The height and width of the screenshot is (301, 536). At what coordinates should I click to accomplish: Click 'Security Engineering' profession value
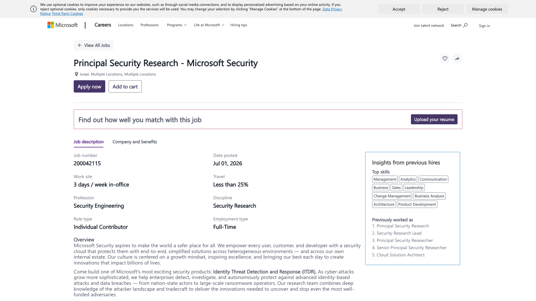click(x=99, y=206)
